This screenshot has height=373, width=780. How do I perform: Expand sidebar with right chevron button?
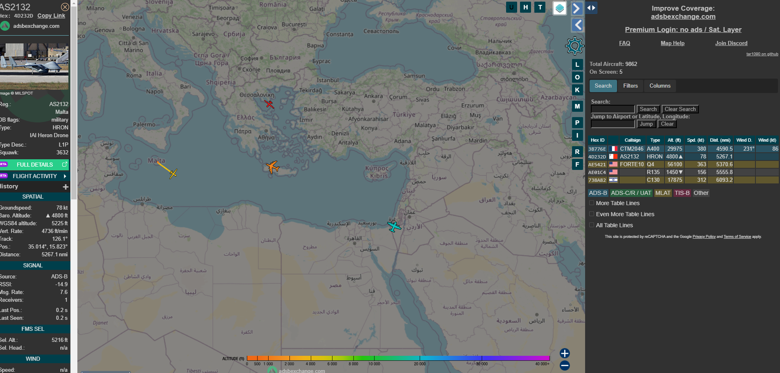(x=577, y=8)
